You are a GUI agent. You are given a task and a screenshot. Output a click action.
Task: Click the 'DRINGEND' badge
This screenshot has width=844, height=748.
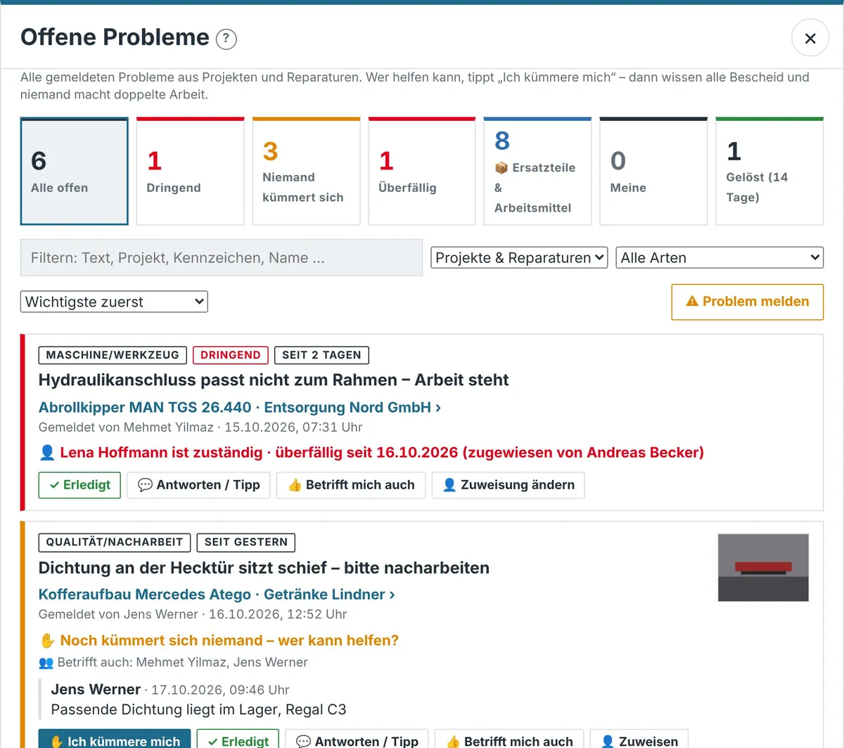click(231, 355)
